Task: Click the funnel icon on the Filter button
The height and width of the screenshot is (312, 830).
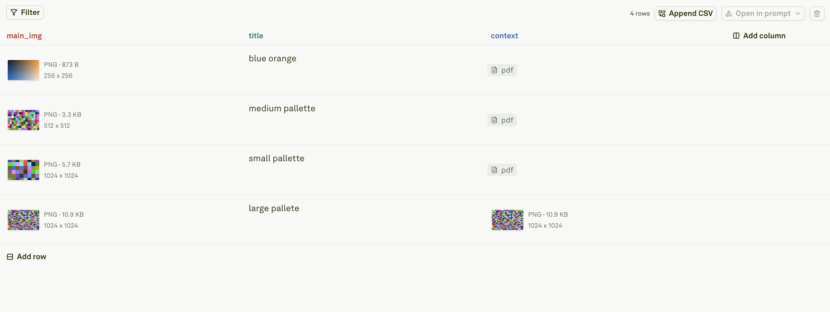Action: pos(14,12)
